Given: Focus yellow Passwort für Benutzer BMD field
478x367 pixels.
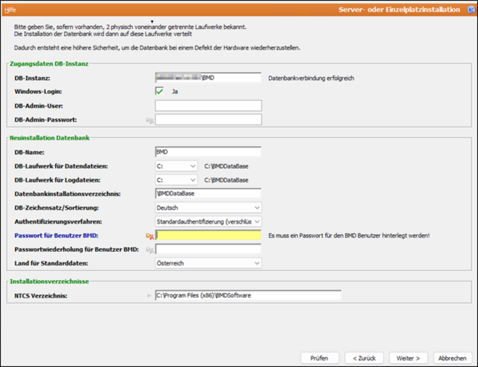Looking at the screenshot, I should click(208, 235).
